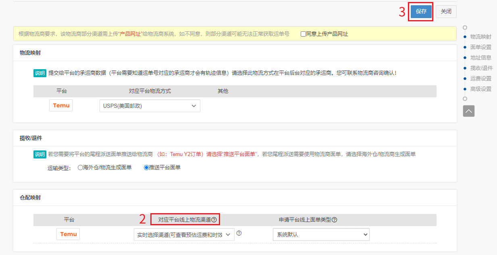Open the USPS(美国邮政) logistics dropdown

[150, 106]
